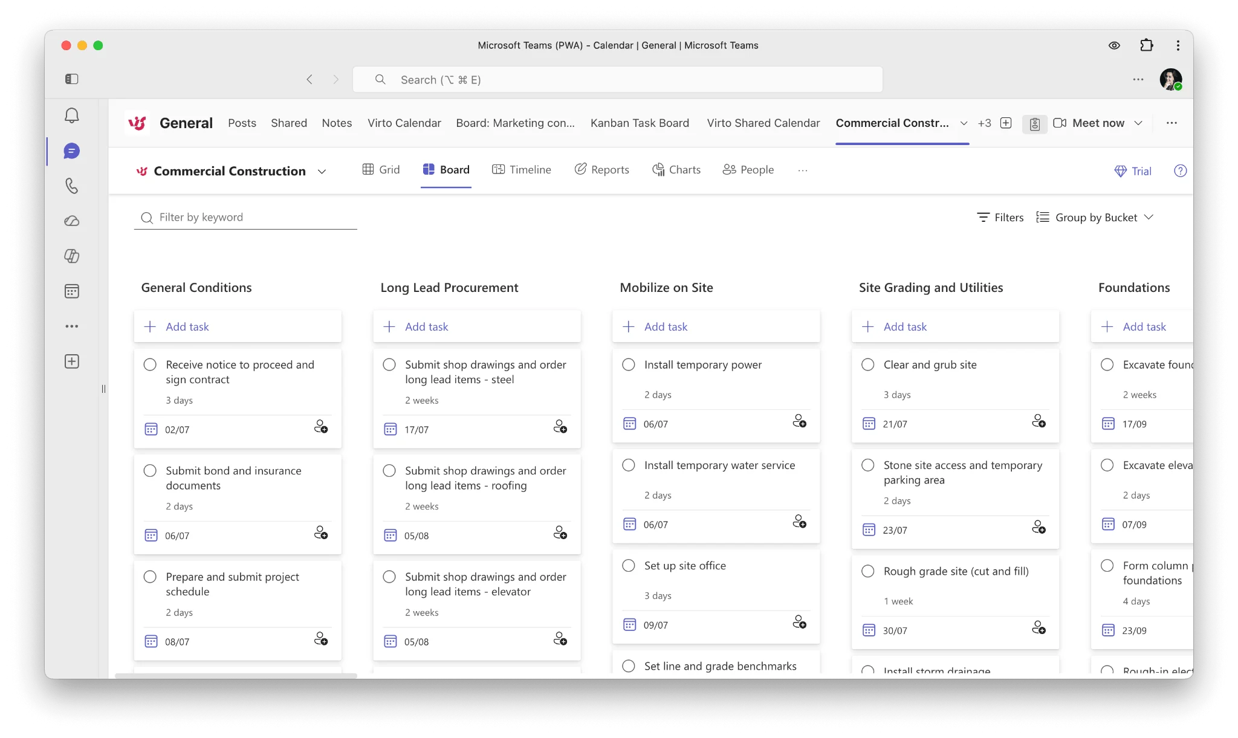
Task: Open the Calendar icon in sidebar
Action: pyautogui.click(x=71, y=291)
